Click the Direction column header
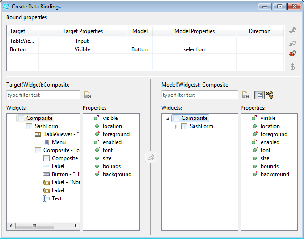304x239 pixels. tap(259, 31)
